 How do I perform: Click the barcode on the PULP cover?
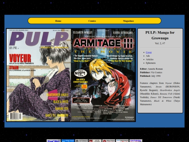point(16,116)
